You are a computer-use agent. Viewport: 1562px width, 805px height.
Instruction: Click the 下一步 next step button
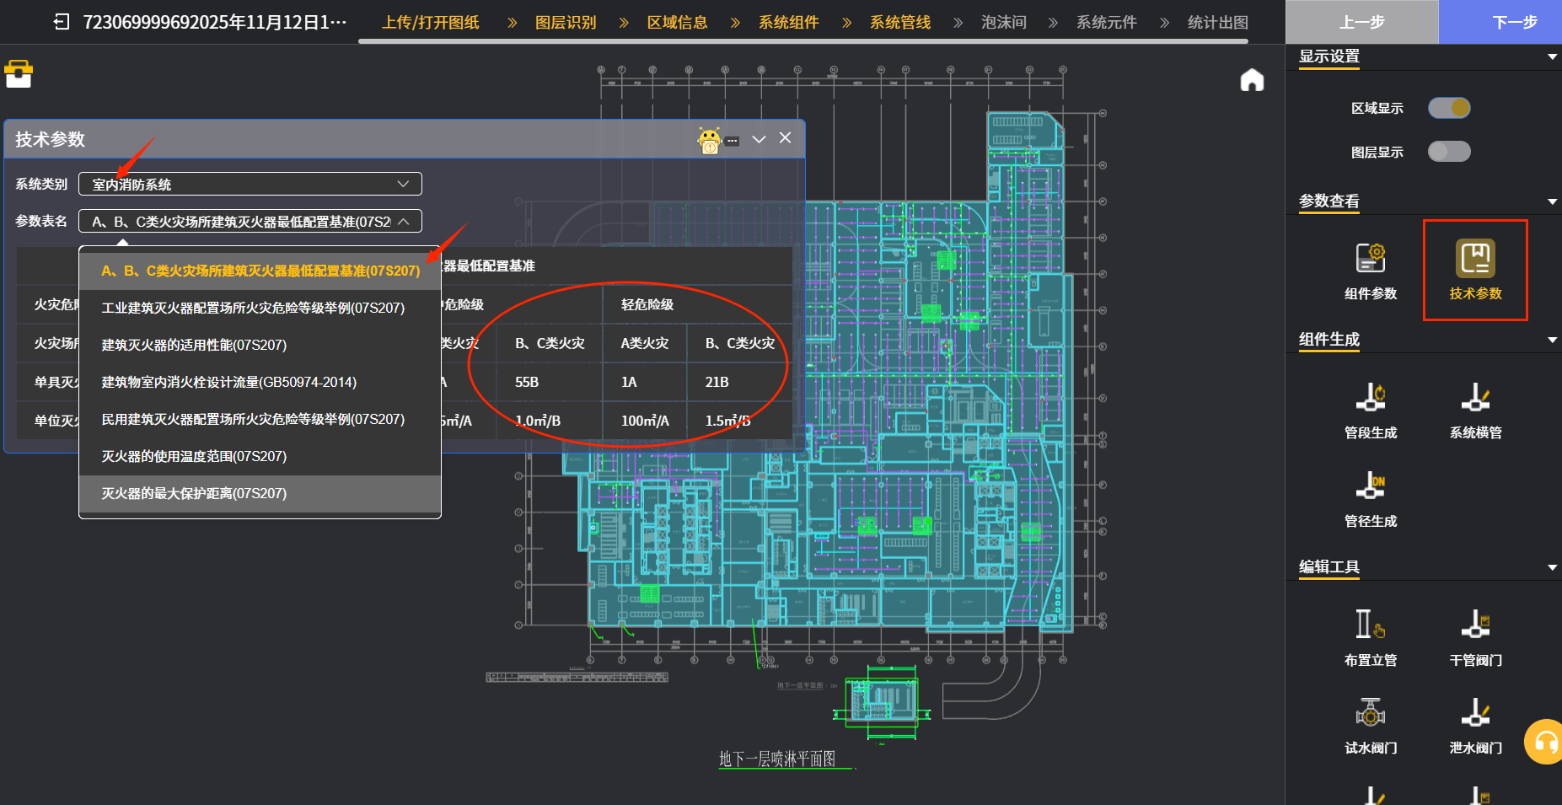(1514, 22)
